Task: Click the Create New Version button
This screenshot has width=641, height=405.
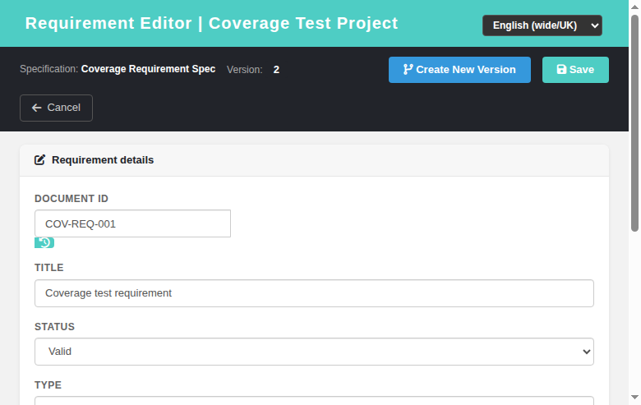Action: pyautogui.click(x=459, y=70)
